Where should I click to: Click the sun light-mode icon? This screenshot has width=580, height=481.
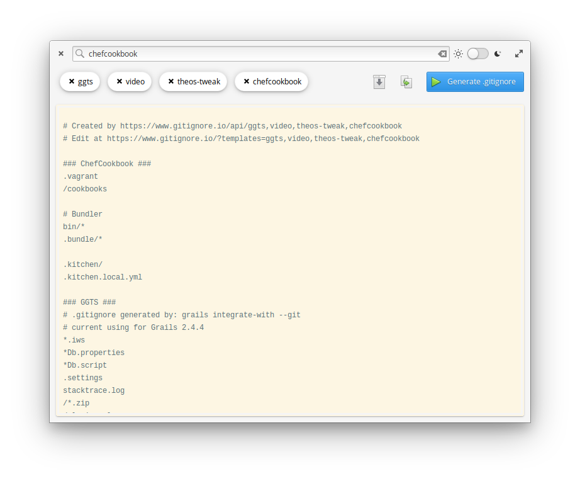[459, 54]
